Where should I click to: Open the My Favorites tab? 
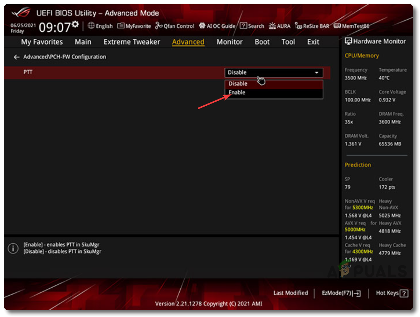click(x=42, y=42)
